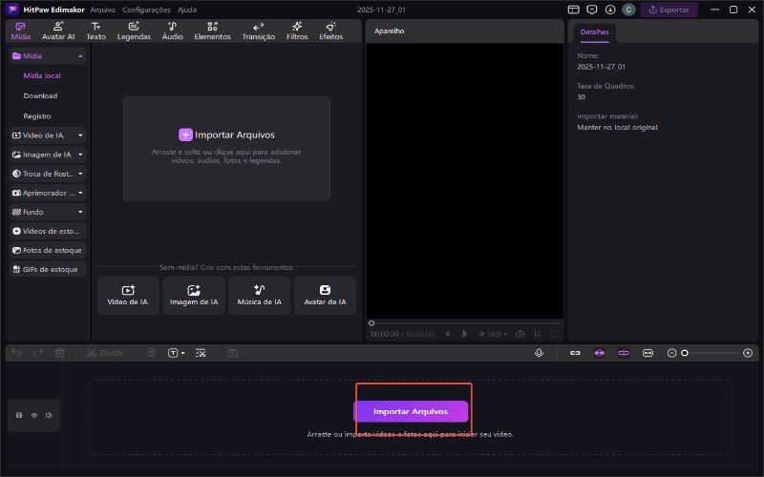
Task: Click the snapshot camera icon under preview
Action: [x=520, y=334]
